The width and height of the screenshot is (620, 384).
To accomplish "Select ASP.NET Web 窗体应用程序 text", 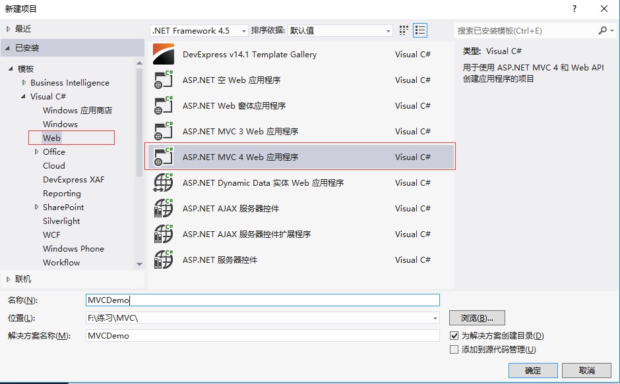I will click(234, 106).
